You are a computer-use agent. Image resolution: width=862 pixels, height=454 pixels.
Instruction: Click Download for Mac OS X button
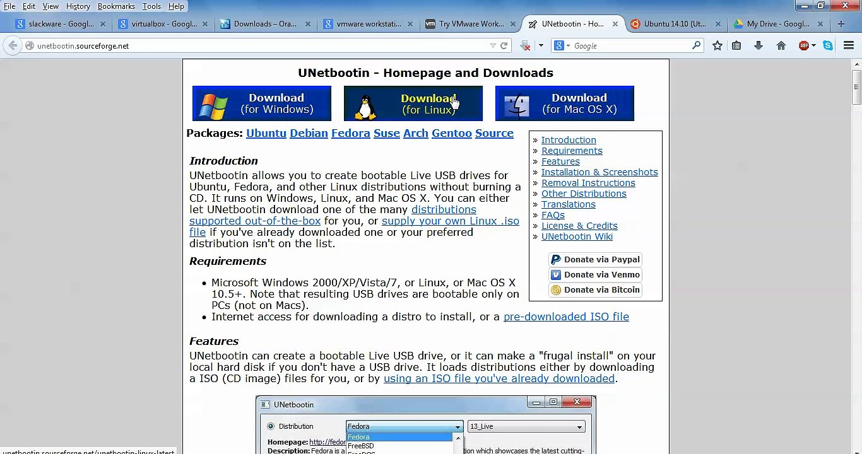[565, 103]
